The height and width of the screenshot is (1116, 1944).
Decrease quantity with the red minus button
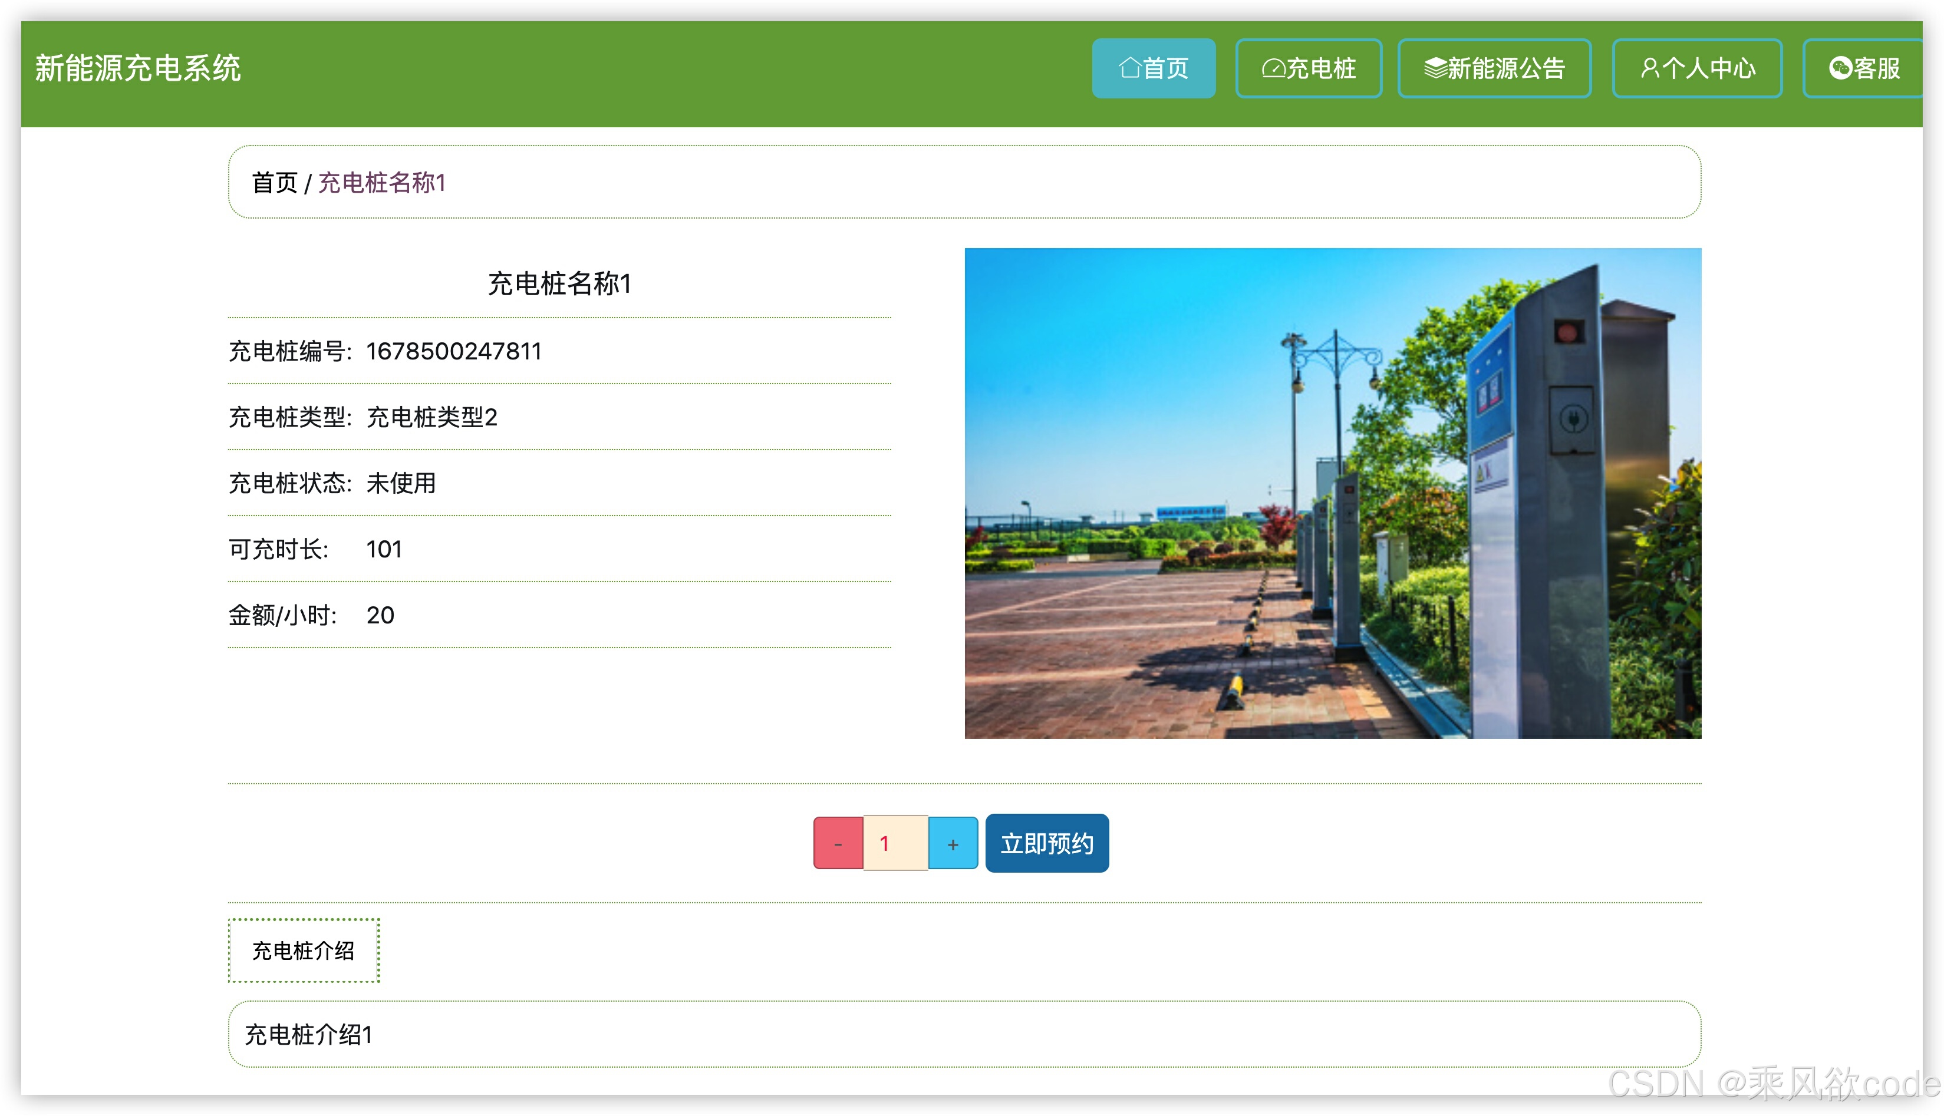coord(838,844)
